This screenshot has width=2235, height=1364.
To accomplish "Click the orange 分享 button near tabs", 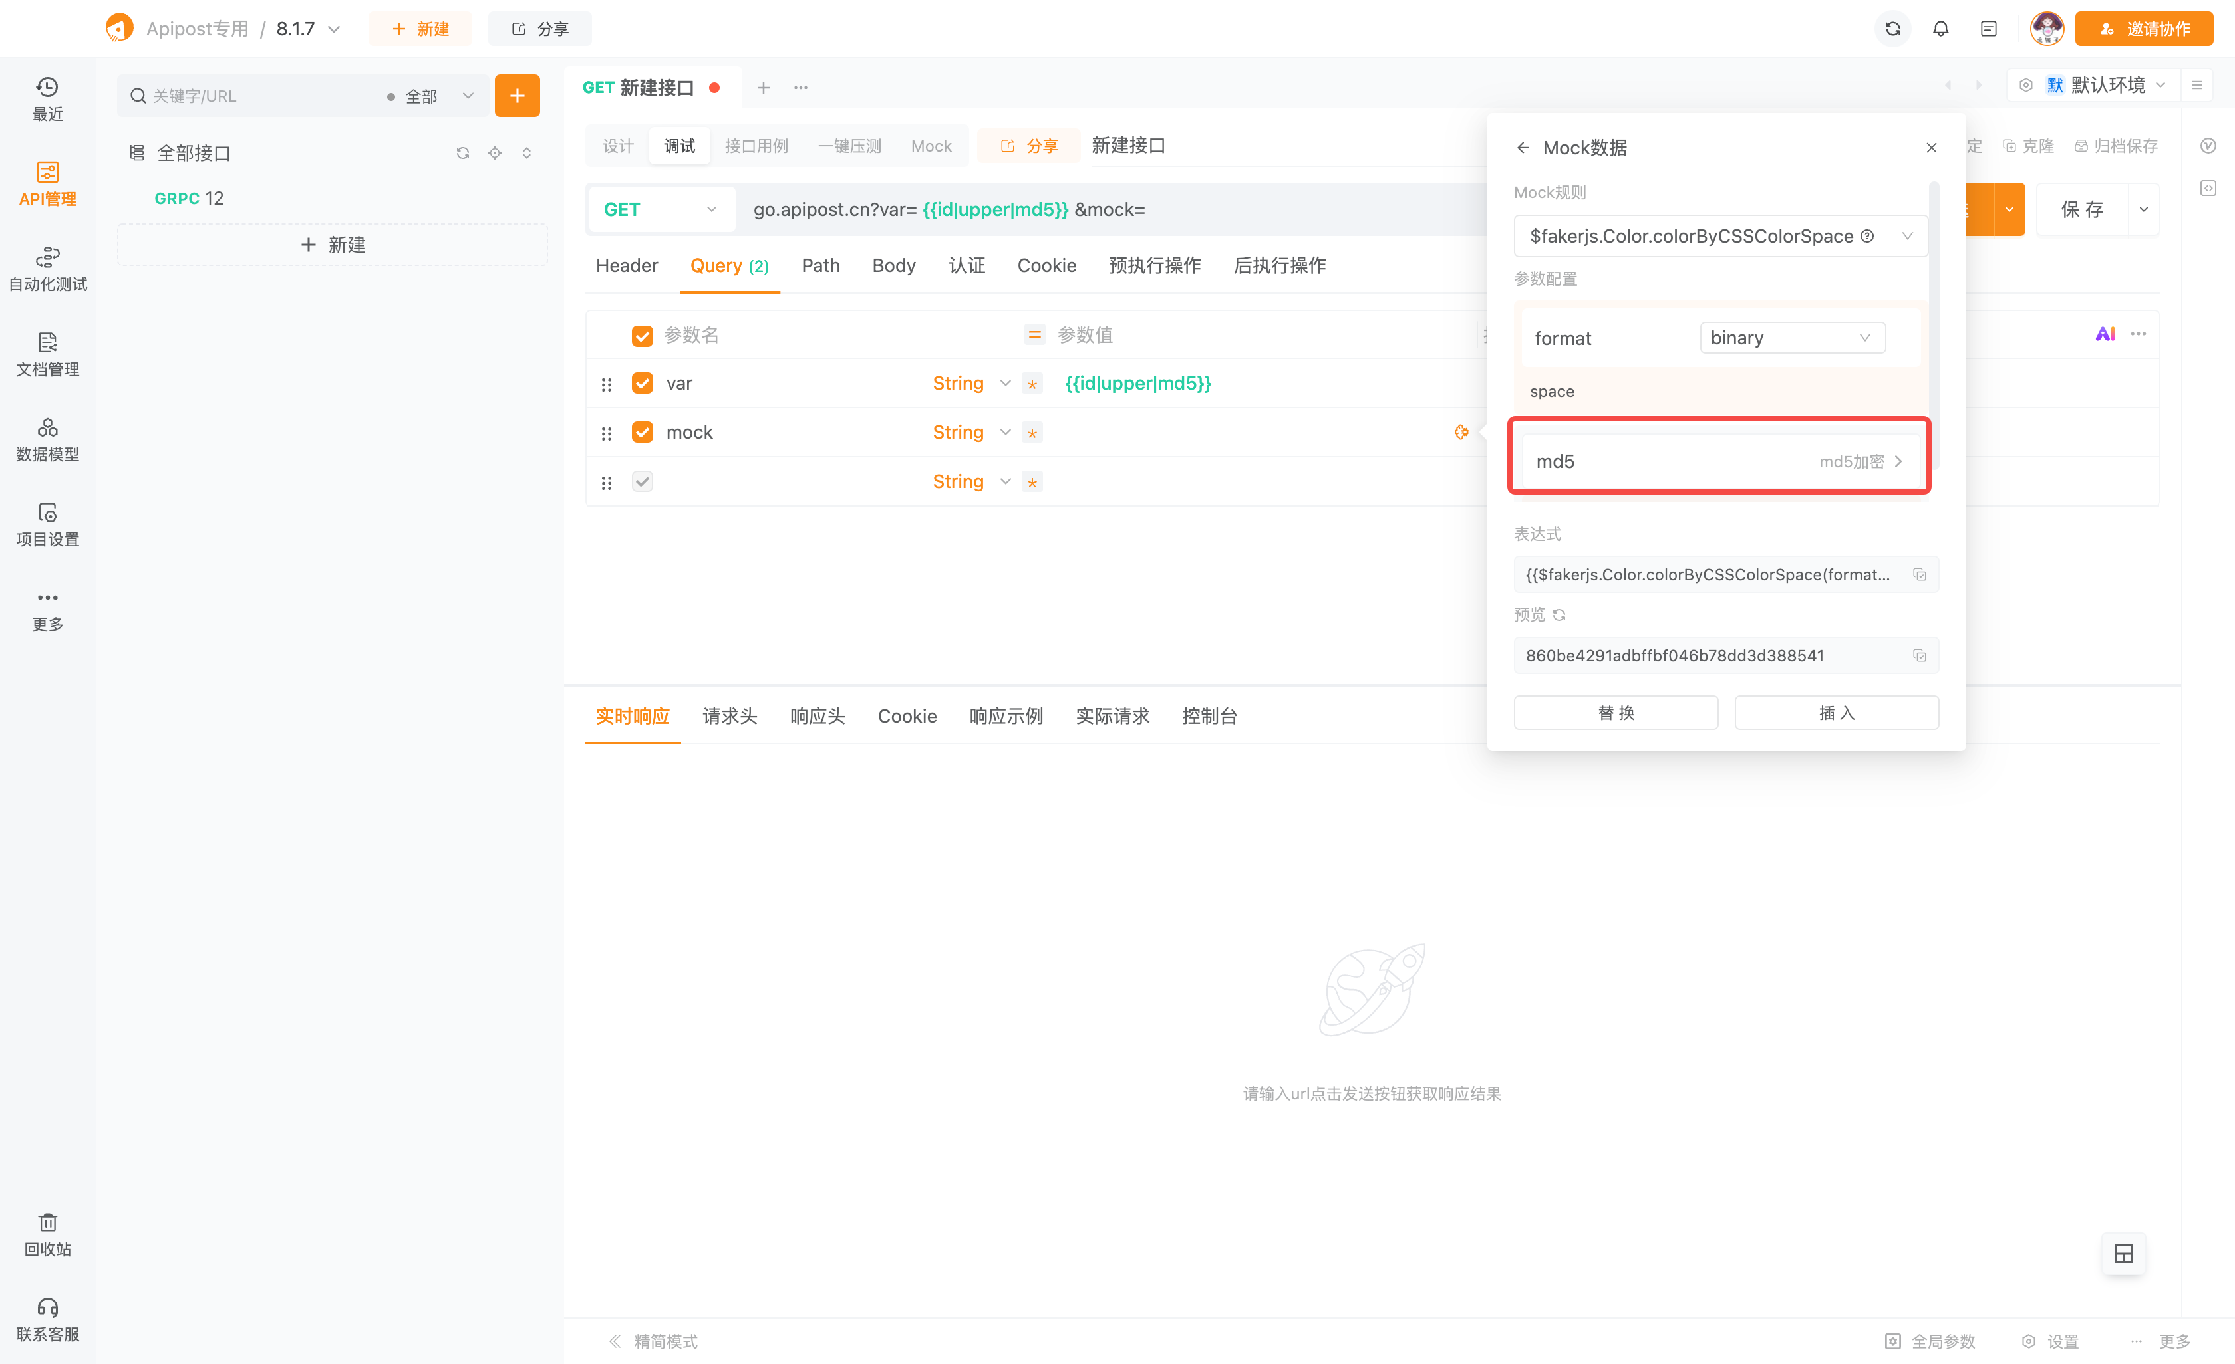I will 1028,146.
